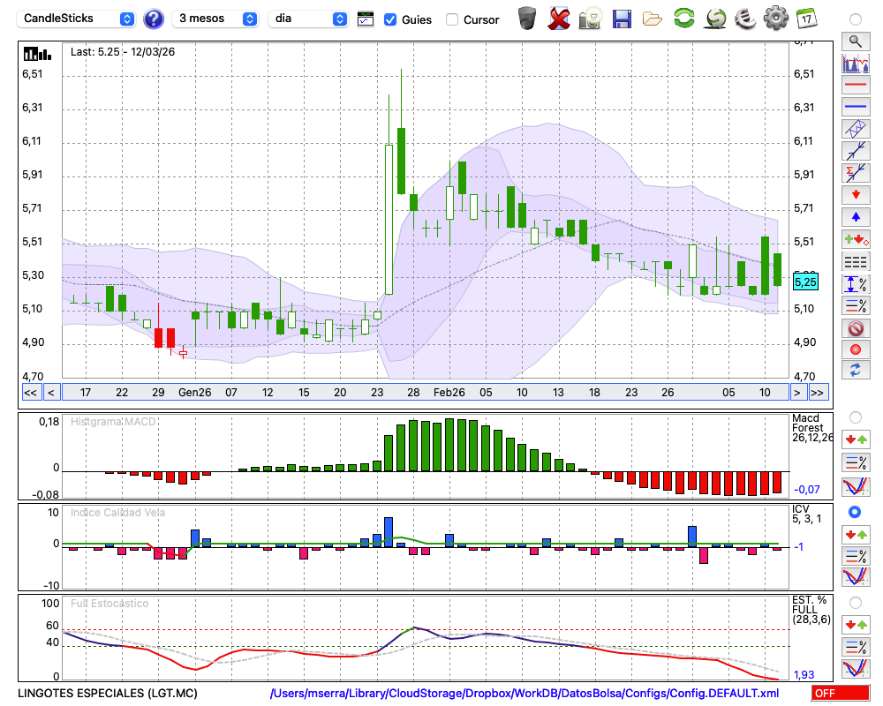Viewport: 883px width, 706px height.
Task: Click the red OFF indicator
Action: [x=840, y=694]
